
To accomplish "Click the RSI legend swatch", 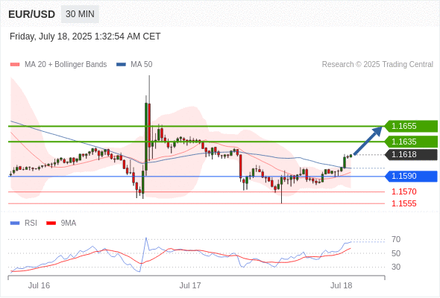I will 15,223.
